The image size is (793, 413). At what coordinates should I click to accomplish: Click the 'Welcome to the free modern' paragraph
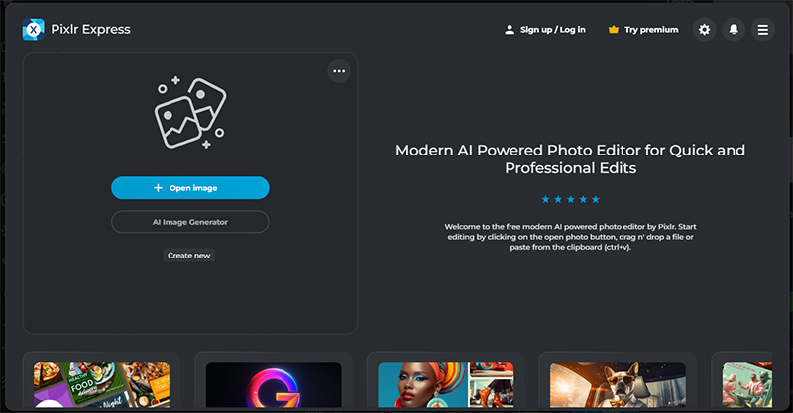pos(571,237)
